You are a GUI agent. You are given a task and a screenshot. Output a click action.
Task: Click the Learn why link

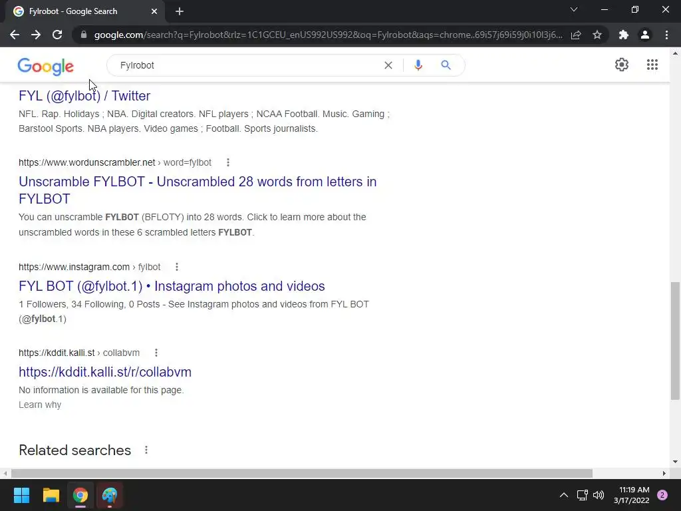tap(40, 405)
